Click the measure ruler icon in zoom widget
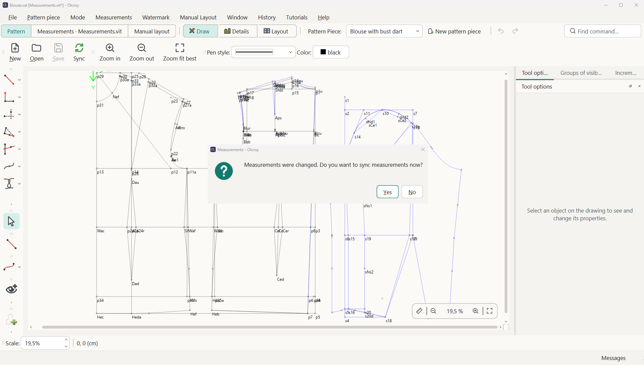The height and width of the screenshot is (365, 644). pos(419,311)
